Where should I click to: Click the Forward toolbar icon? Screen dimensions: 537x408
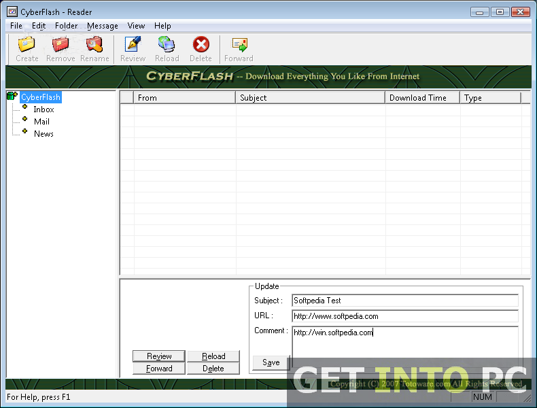(239, 44)
